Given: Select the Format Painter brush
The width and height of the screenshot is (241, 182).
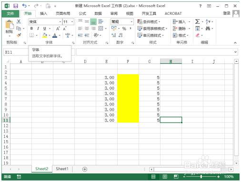Looking at the screenshot, I should [x=19, y=35].
